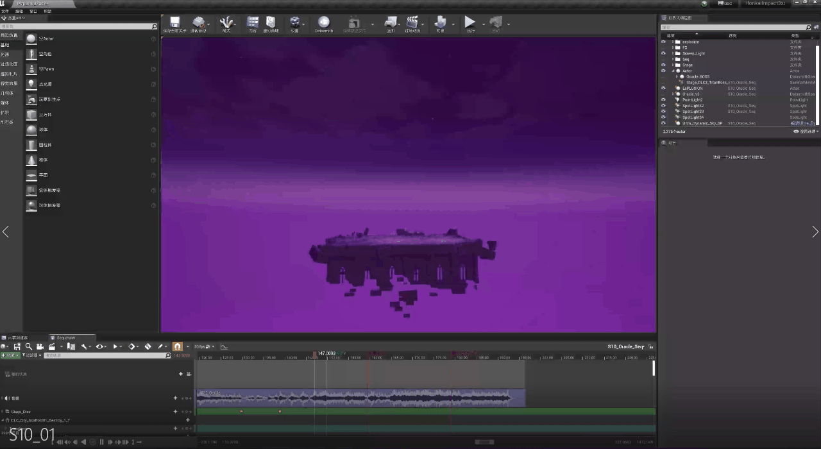The height and width of the screenshot is (449, 821).
Task: Collapse the Actor group in outliner
Action: pos(673,71)
